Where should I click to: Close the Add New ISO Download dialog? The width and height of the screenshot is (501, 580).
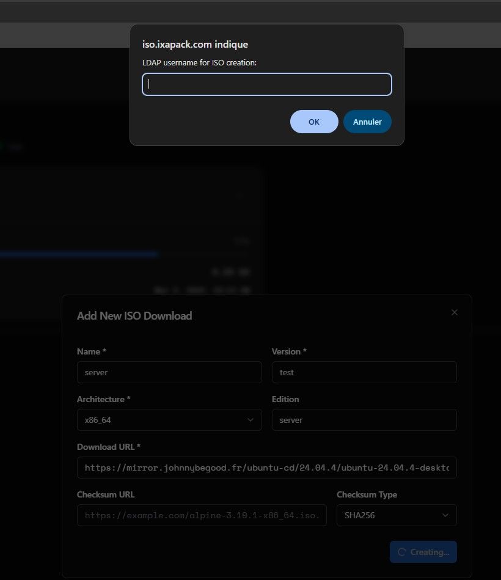pos(454,312)
